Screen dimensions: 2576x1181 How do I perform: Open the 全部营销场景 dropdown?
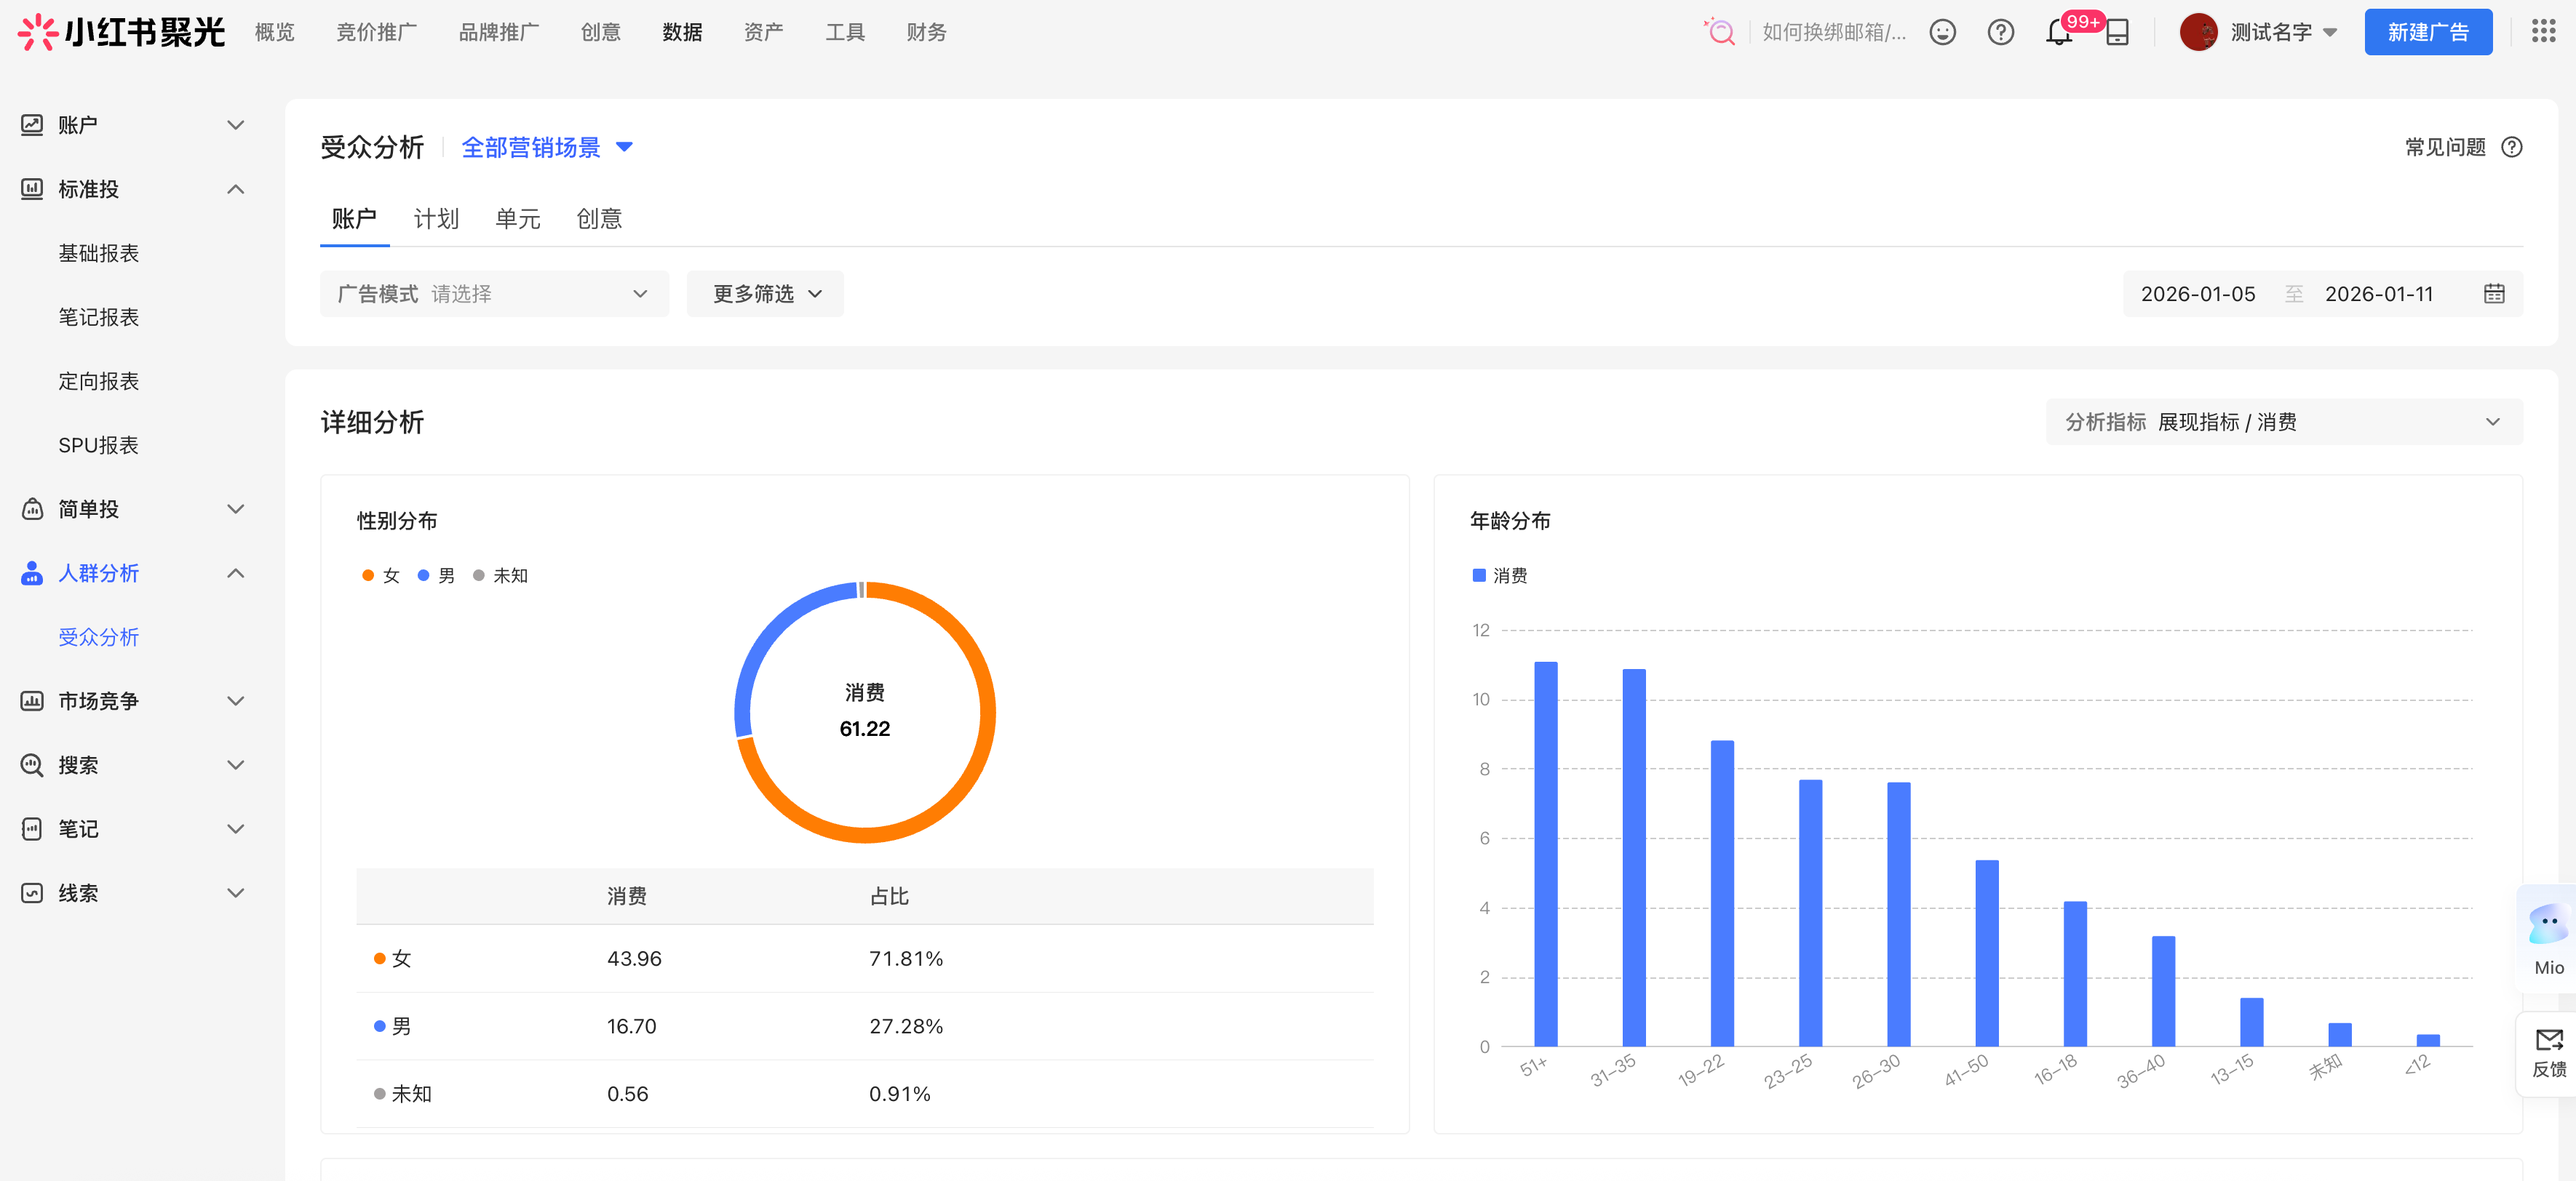(547, 148)
